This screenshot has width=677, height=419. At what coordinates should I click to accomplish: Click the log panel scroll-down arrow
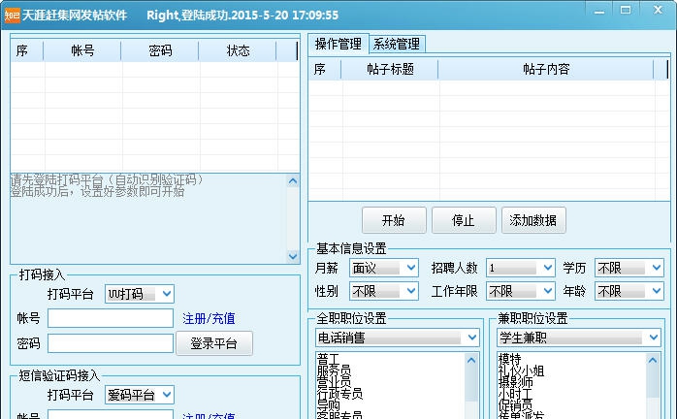pos(293,256)
